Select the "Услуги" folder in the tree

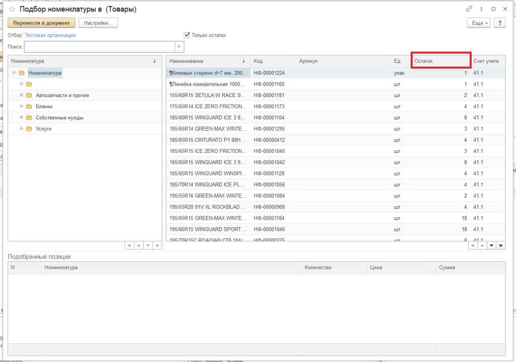point(43,129)
